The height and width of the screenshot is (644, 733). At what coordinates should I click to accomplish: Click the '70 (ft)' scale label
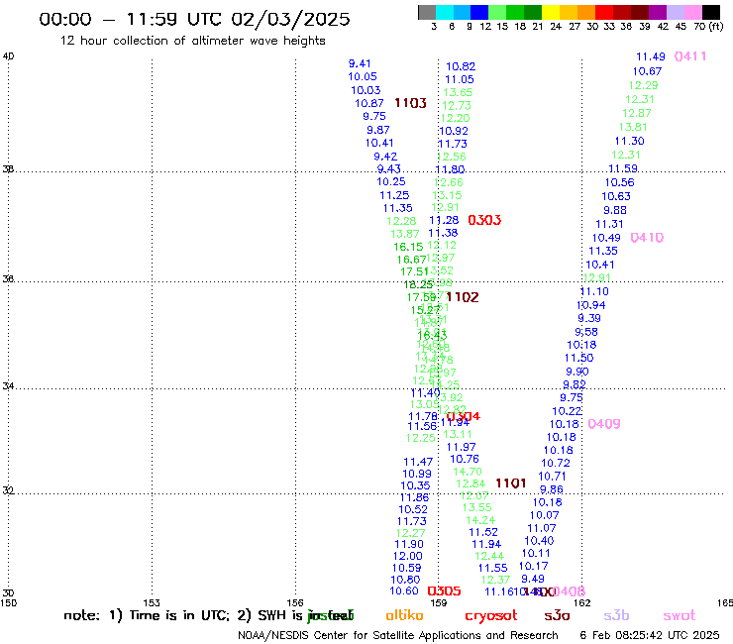pos(708,27)
